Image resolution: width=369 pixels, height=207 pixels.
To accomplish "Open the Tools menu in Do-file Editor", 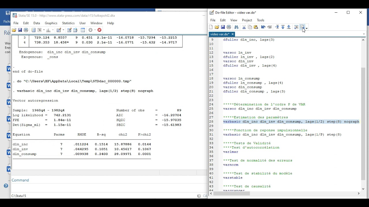I will pyautogui.click(x=261, y=20).
